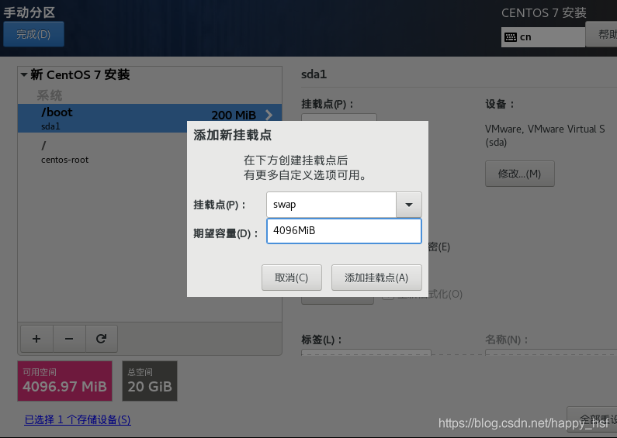
Task: Select the /boot sda1 partition row
Action: point(150,118)
